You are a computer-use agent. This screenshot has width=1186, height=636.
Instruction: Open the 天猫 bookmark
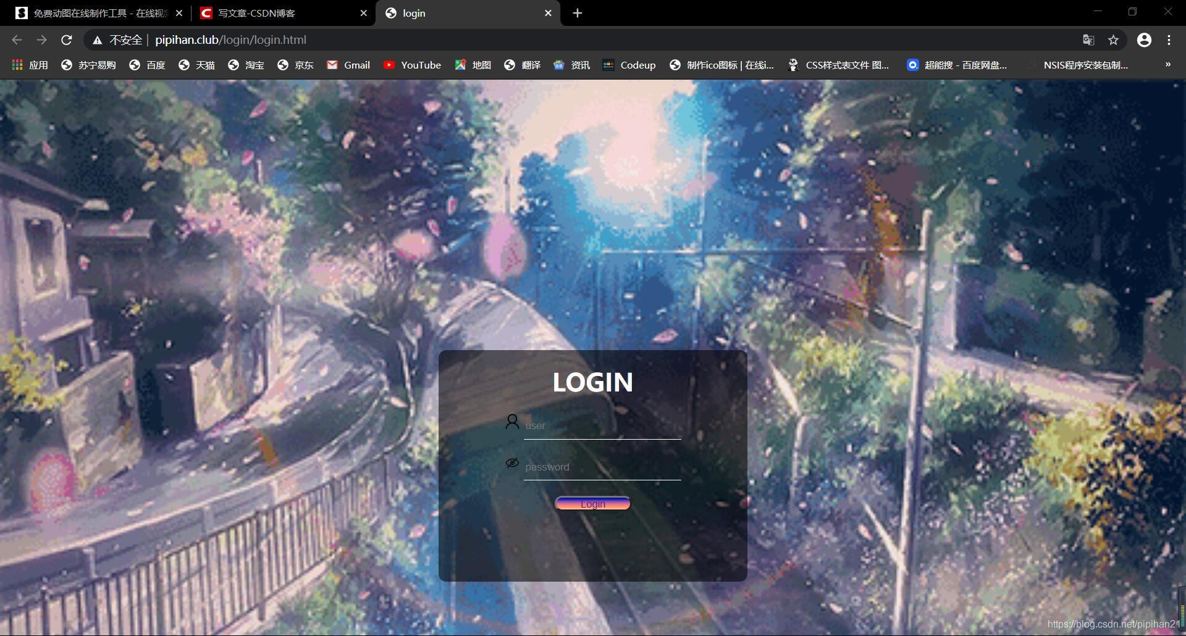point(196,65)
